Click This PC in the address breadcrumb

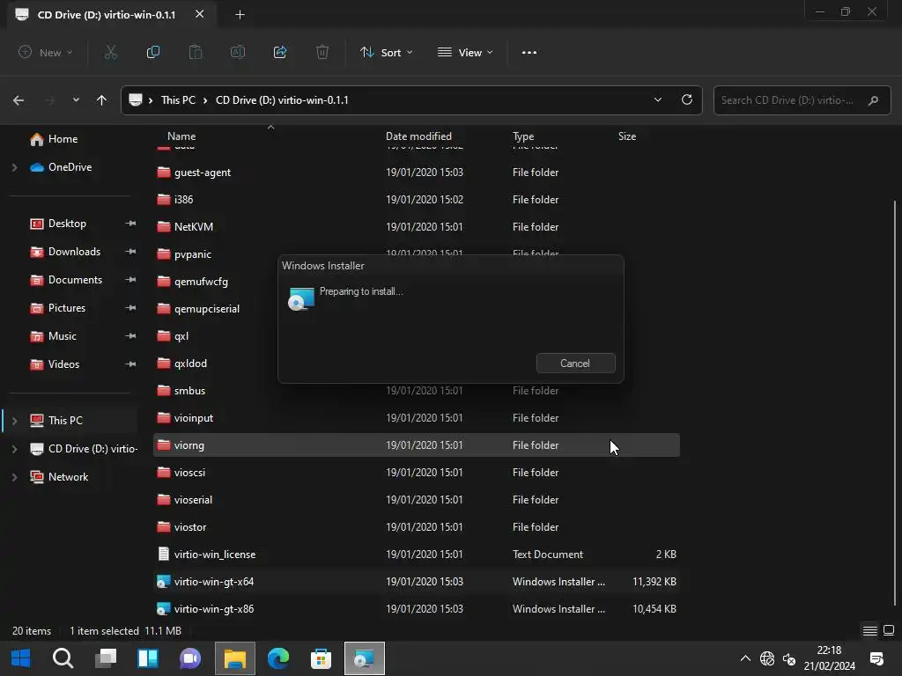[x=178, y=100]
